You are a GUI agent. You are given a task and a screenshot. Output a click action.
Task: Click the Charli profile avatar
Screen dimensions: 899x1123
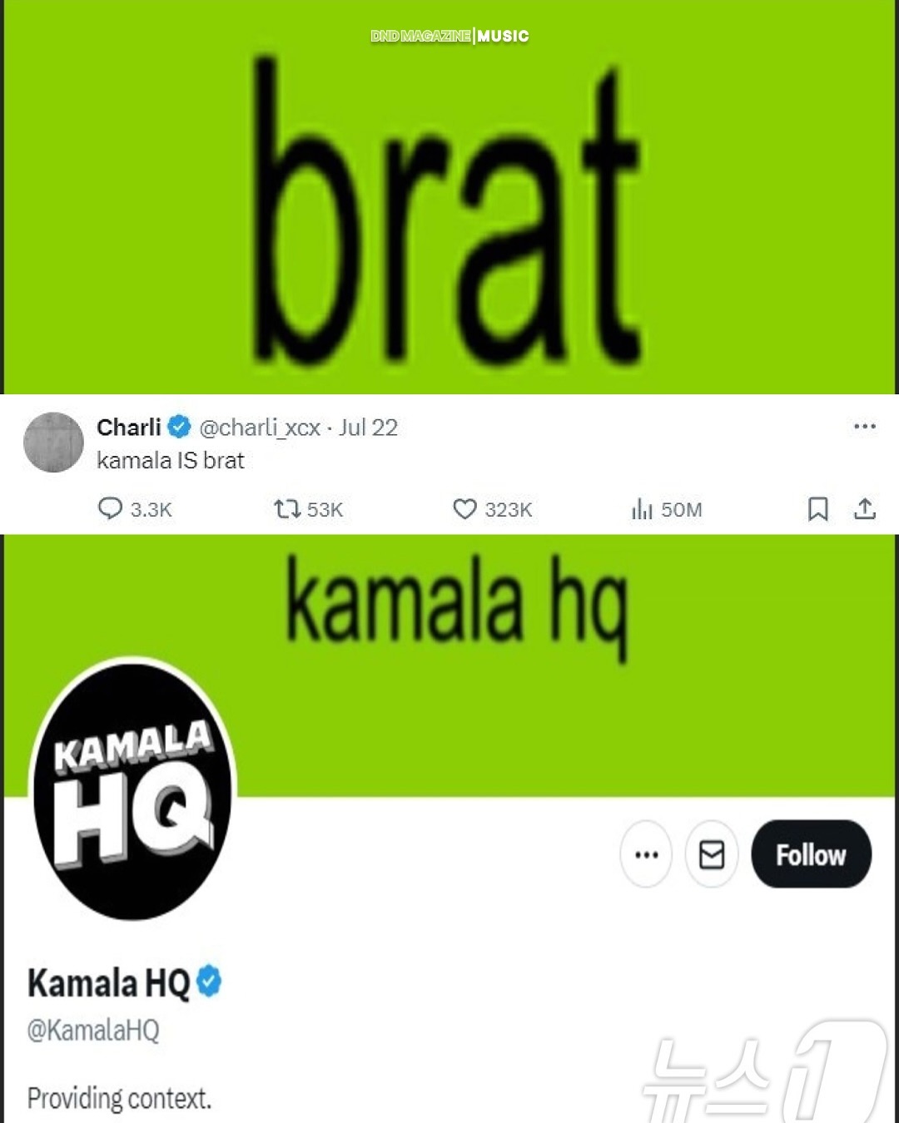click(x=53, y=443)
